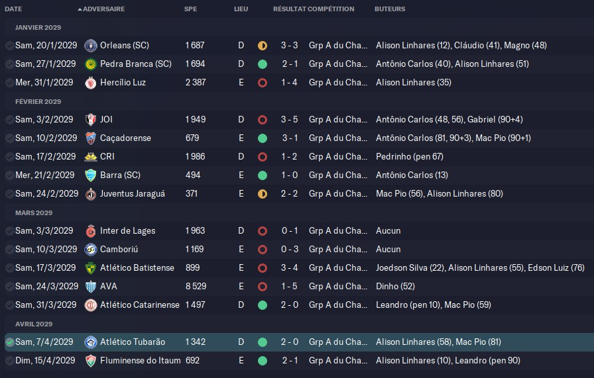Image resolution: width=594 pixels, height=378 pixels.
Task: Toggle the check circle for the 20/1/2029 match
Action: (9, 46)
